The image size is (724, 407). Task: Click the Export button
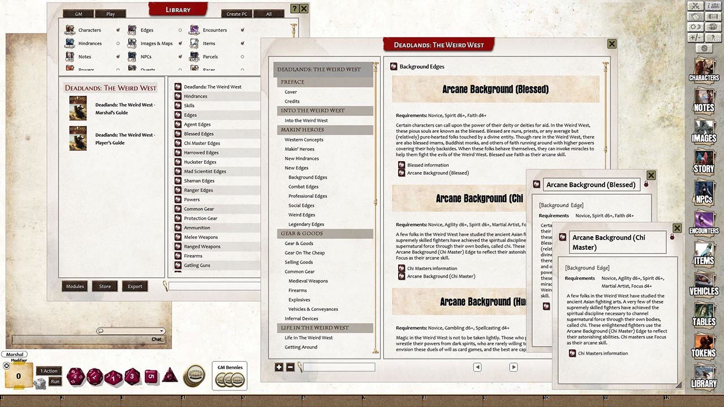pos(135,286)
